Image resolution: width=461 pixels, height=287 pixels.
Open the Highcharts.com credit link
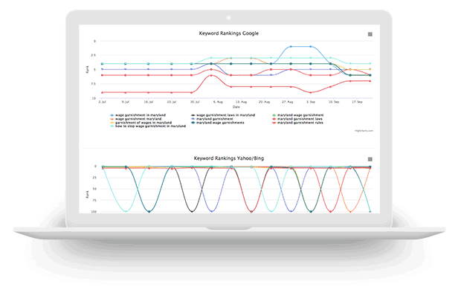click(x=364, y=131)
